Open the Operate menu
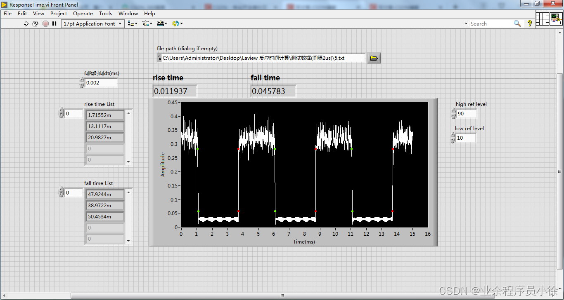Screen dimensions: 564x300 [x=83, y=13]
